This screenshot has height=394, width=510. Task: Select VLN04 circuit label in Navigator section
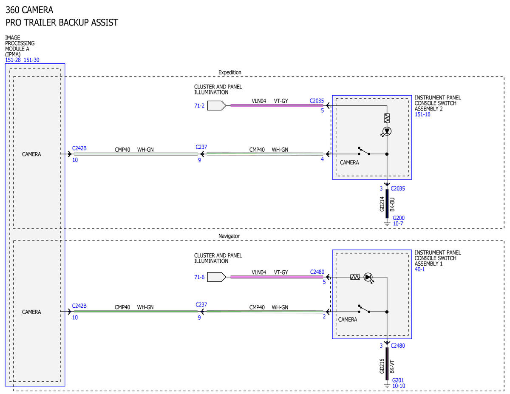pos(259,272)
